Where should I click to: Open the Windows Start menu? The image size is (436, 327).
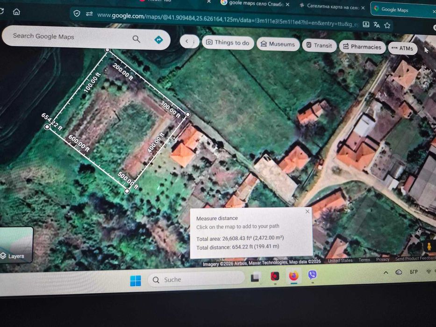pos(136,281)
